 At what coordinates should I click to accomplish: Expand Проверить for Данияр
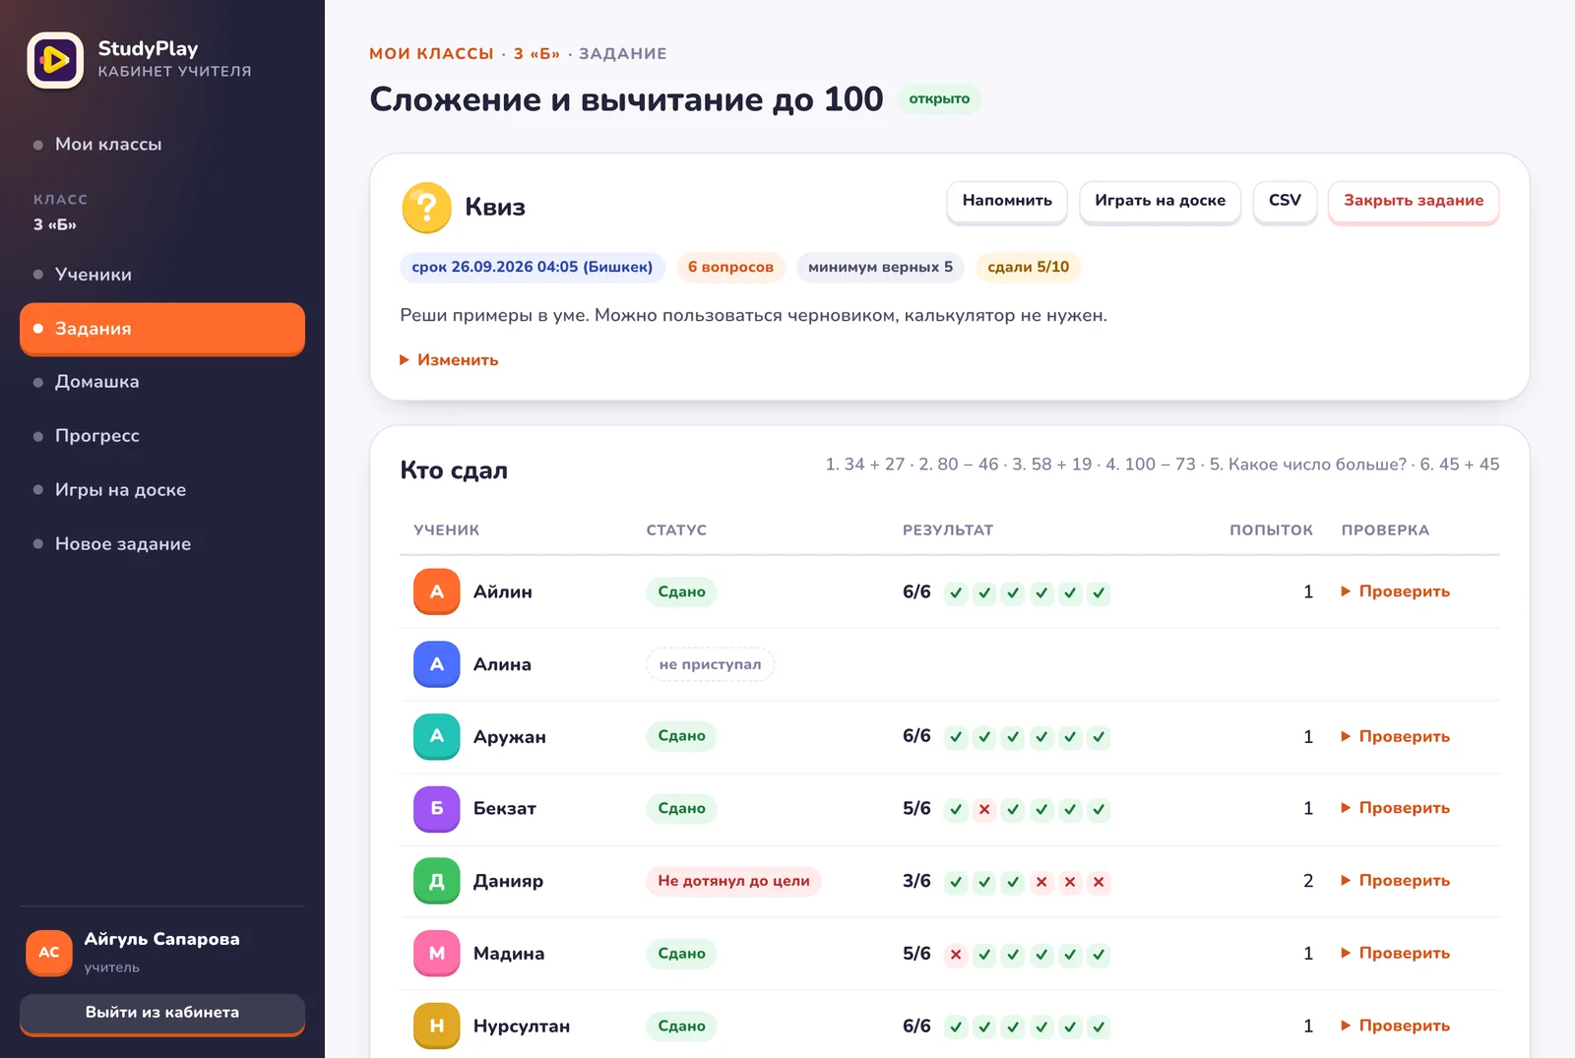pos(1396,881)
